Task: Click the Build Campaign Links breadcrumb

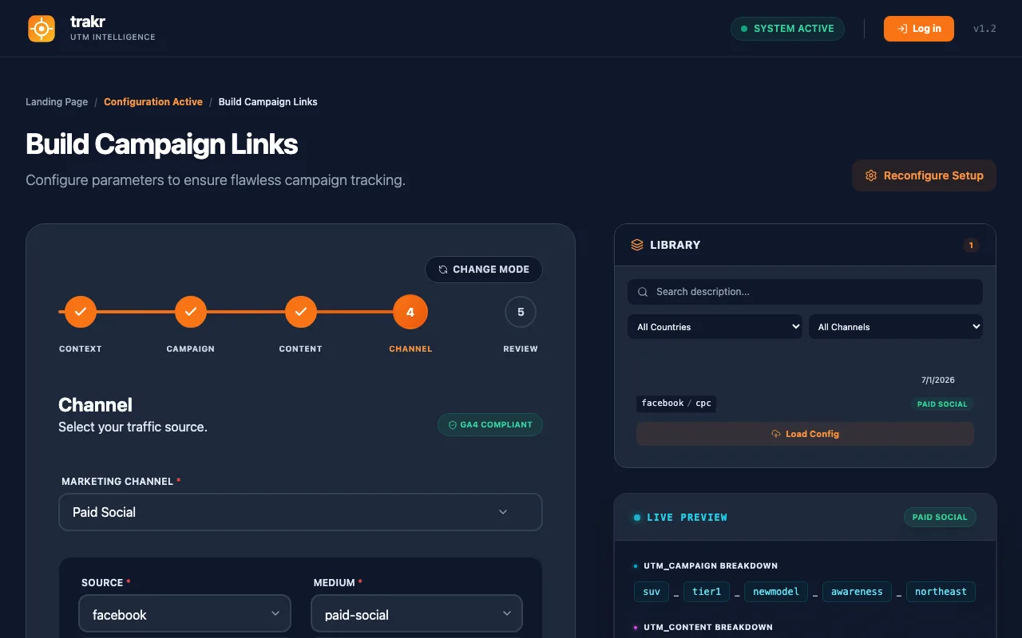Action: pyautogui.click(x=268, y=102)
